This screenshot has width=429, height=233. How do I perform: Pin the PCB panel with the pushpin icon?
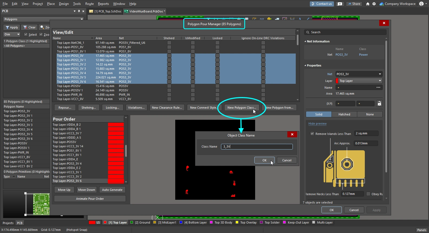79,11
